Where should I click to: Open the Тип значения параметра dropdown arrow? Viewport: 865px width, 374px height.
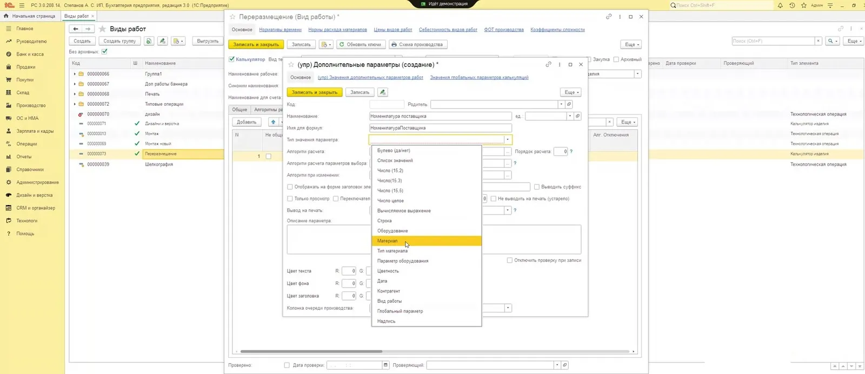click(508, 140)
